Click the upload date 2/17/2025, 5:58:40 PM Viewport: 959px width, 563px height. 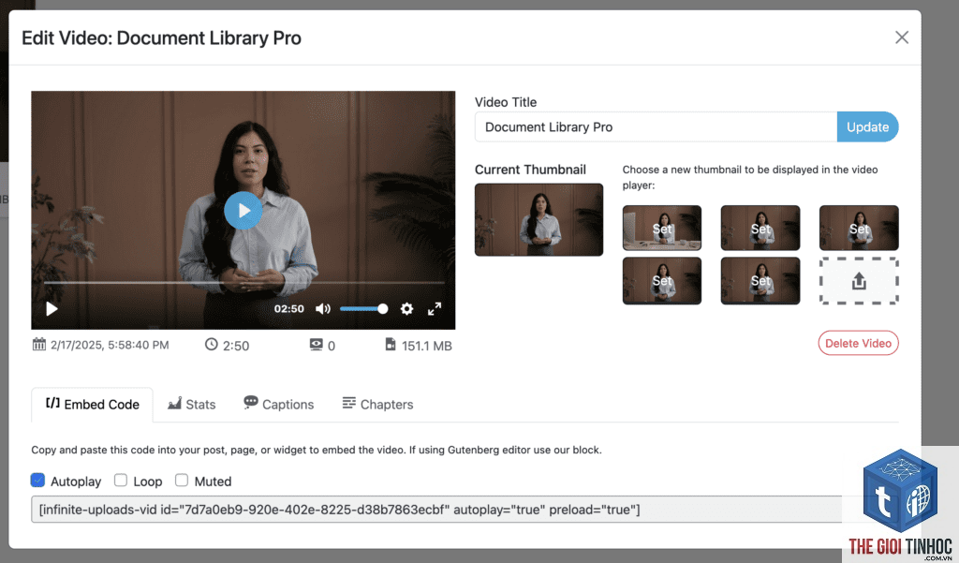[110, 345]
